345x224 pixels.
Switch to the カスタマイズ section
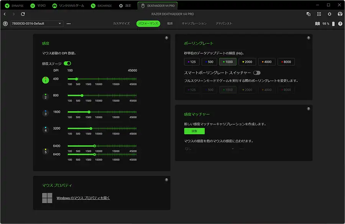pyautogui.click(x=121, y=23)
